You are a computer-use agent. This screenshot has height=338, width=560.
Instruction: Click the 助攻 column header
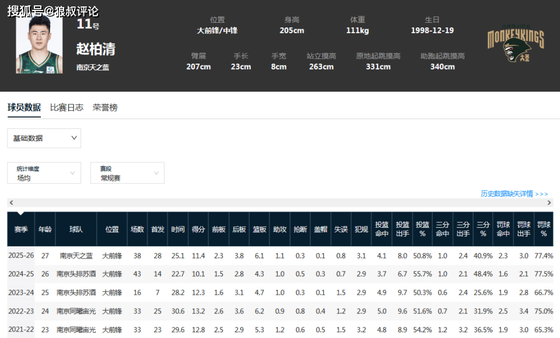280,229
